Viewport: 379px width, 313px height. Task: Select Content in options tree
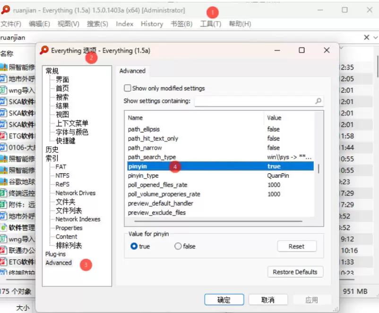(x=66, y=236)
